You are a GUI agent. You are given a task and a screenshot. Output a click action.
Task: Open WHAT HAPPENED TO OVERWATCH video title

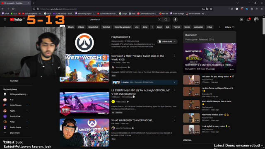click(x=132, y=120)
